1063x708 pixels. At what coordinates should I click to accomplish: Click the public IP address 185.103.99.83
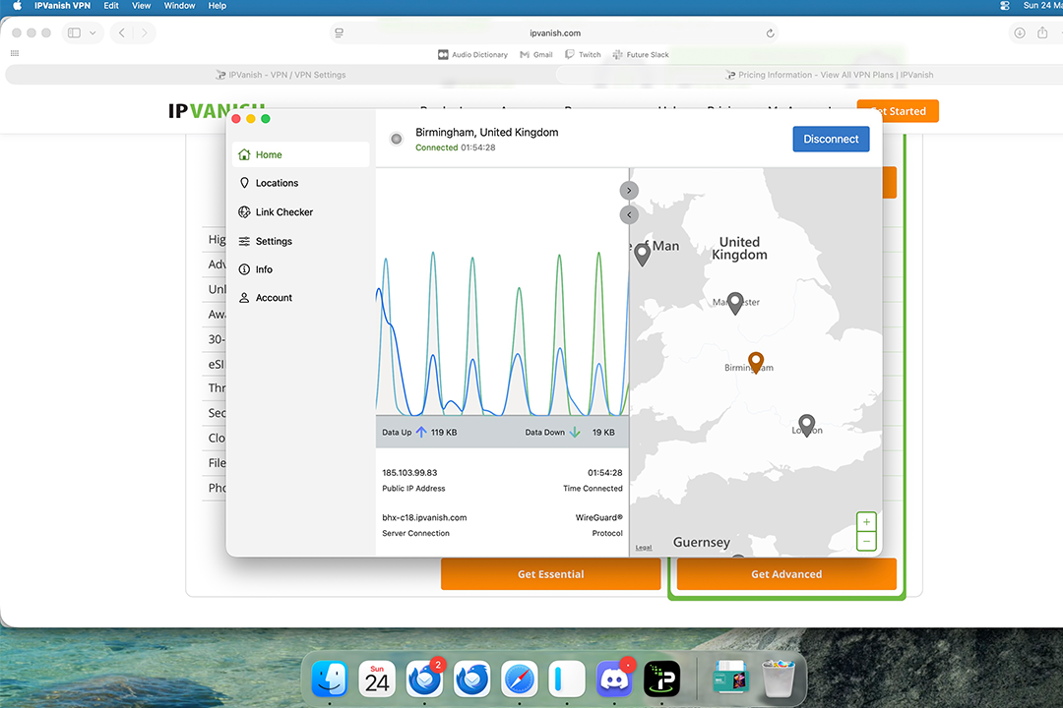409,473
